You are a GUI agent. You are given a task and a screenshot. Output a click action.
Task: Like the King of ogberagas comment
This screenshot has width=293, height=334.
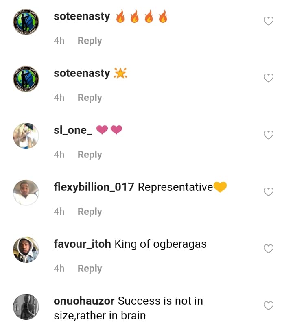click(x=269, y=249)
